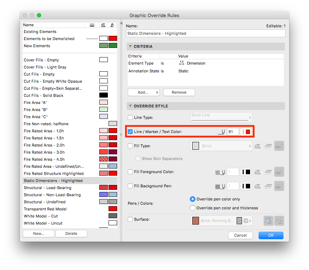This screenshot has width=309, height=270.
Task: Select White Model - Cut rule
Action: (70, 216)
